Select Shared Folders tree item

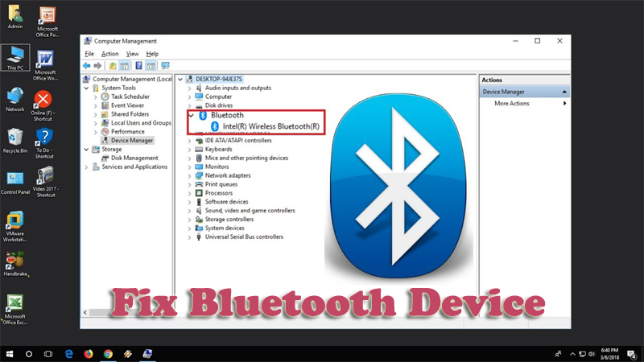130,114
